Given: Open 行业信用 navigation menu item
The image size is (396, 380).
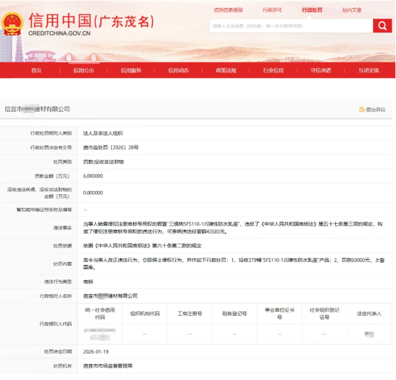Looking at the screenshot, I should [273, 71].
